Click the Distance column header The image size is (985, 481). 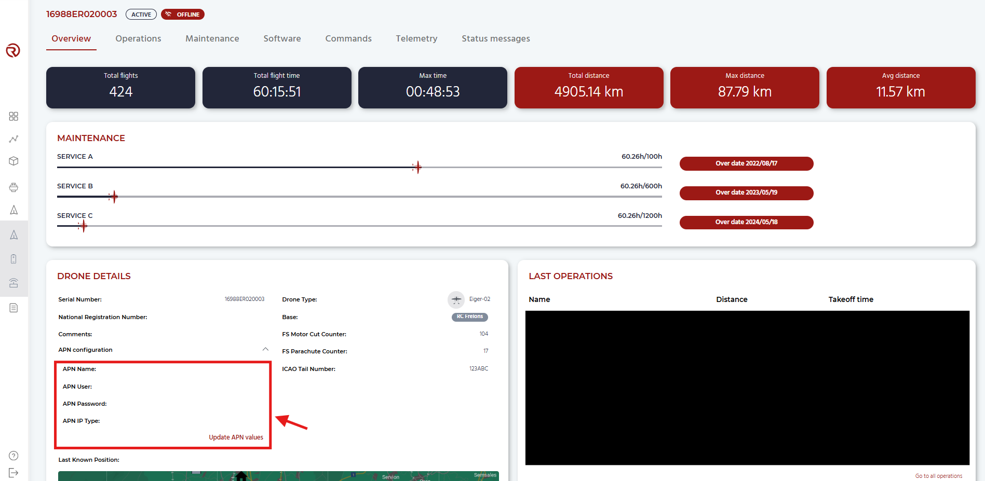click(x=732, y=299)
